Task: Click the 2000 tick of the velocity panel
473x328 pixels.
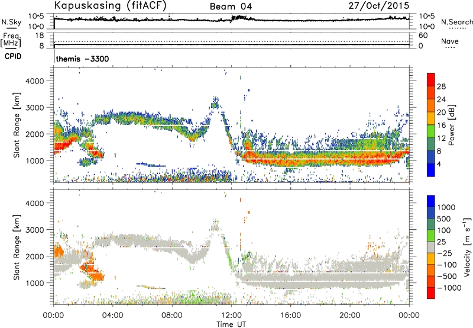Action: (34, 256)
